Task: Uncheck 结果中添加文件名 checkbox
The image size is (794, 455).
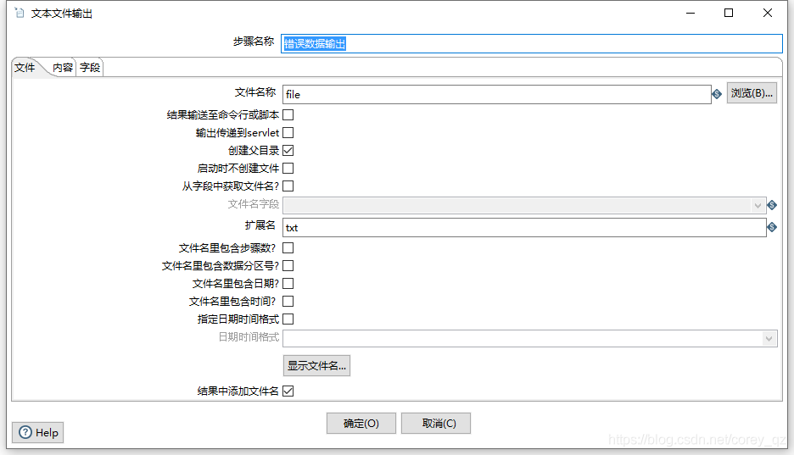Action: tap(288, 391)
